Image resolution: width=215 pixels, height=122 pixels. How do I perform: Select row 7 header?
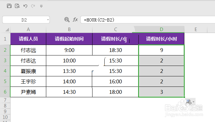(5, 100)
